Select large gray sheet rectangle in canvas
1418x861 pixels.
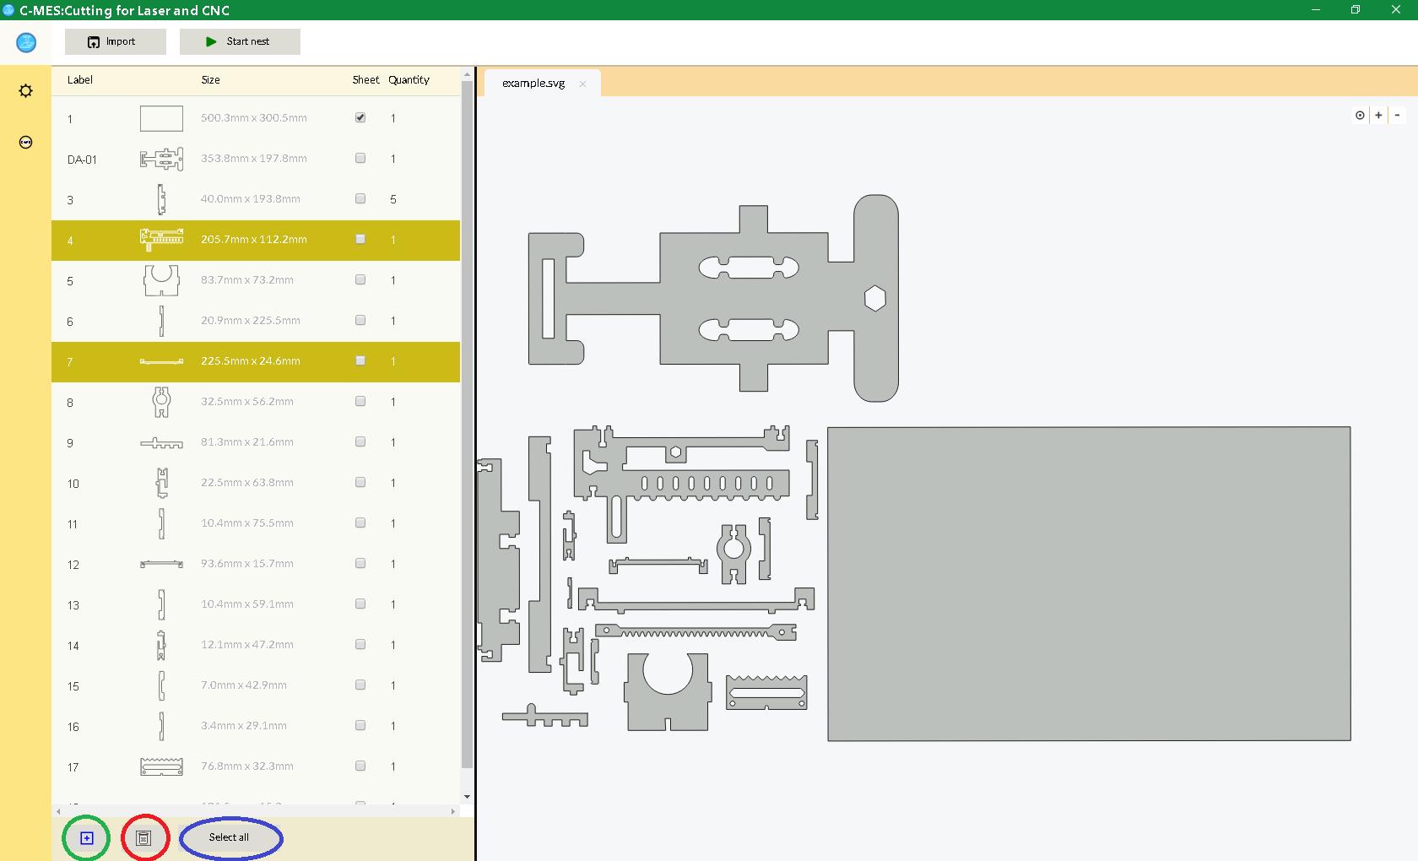(1089, 584)
